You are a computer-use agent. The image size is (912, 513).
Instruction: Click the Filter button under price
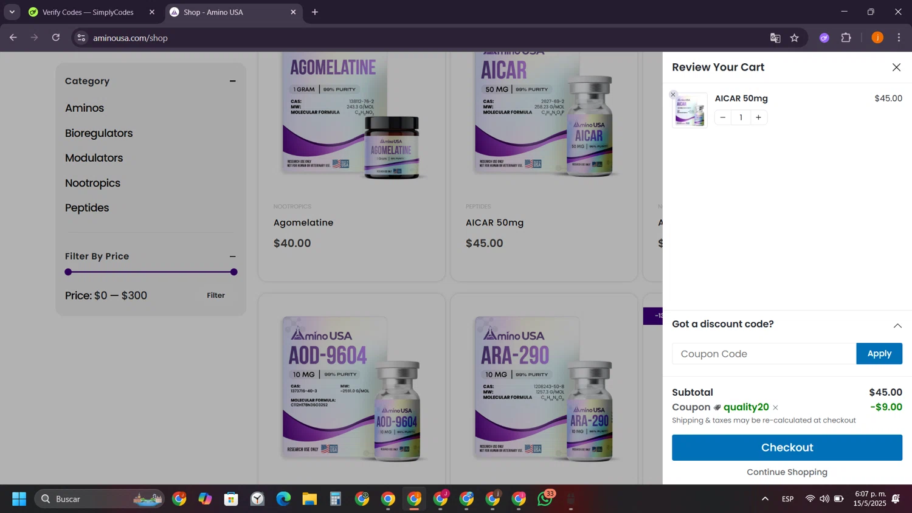coord(216,295)
